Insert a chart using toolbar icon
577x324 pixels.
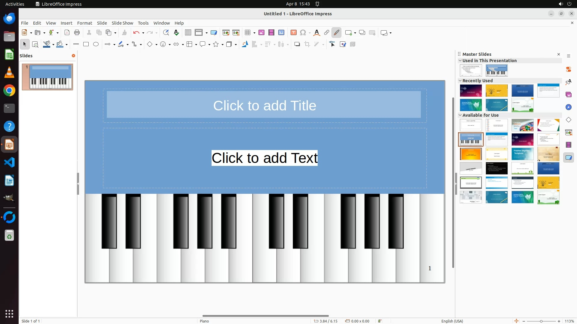point(281,33)
